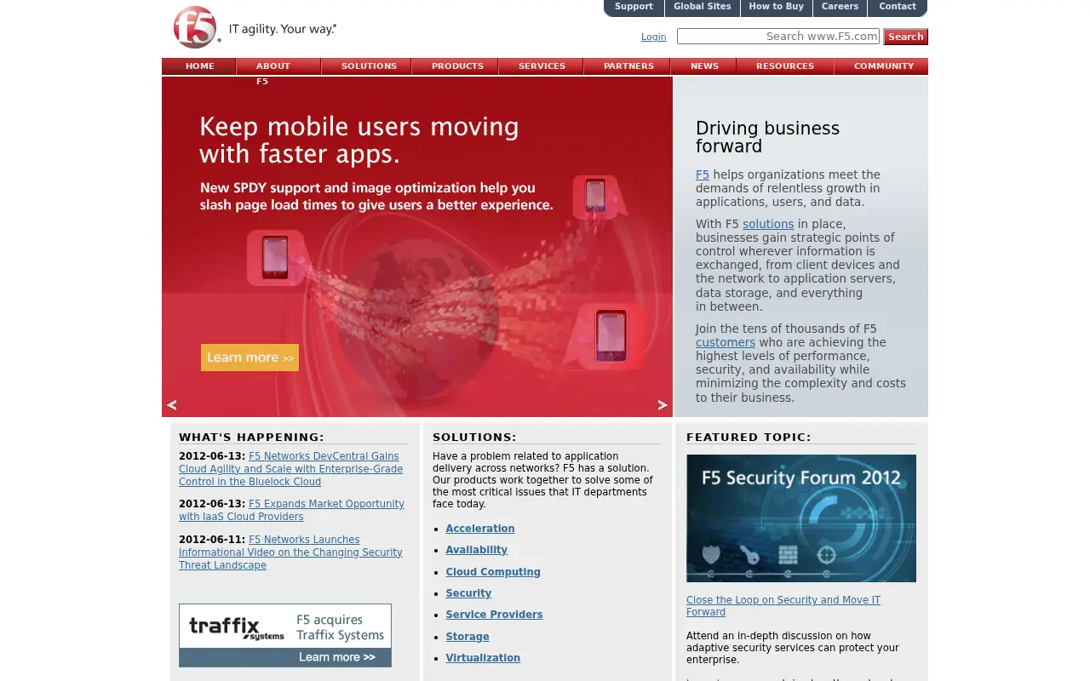Open the COMMUNITY navigation tab
This screenshot has width=1090, height=681.
883,66
